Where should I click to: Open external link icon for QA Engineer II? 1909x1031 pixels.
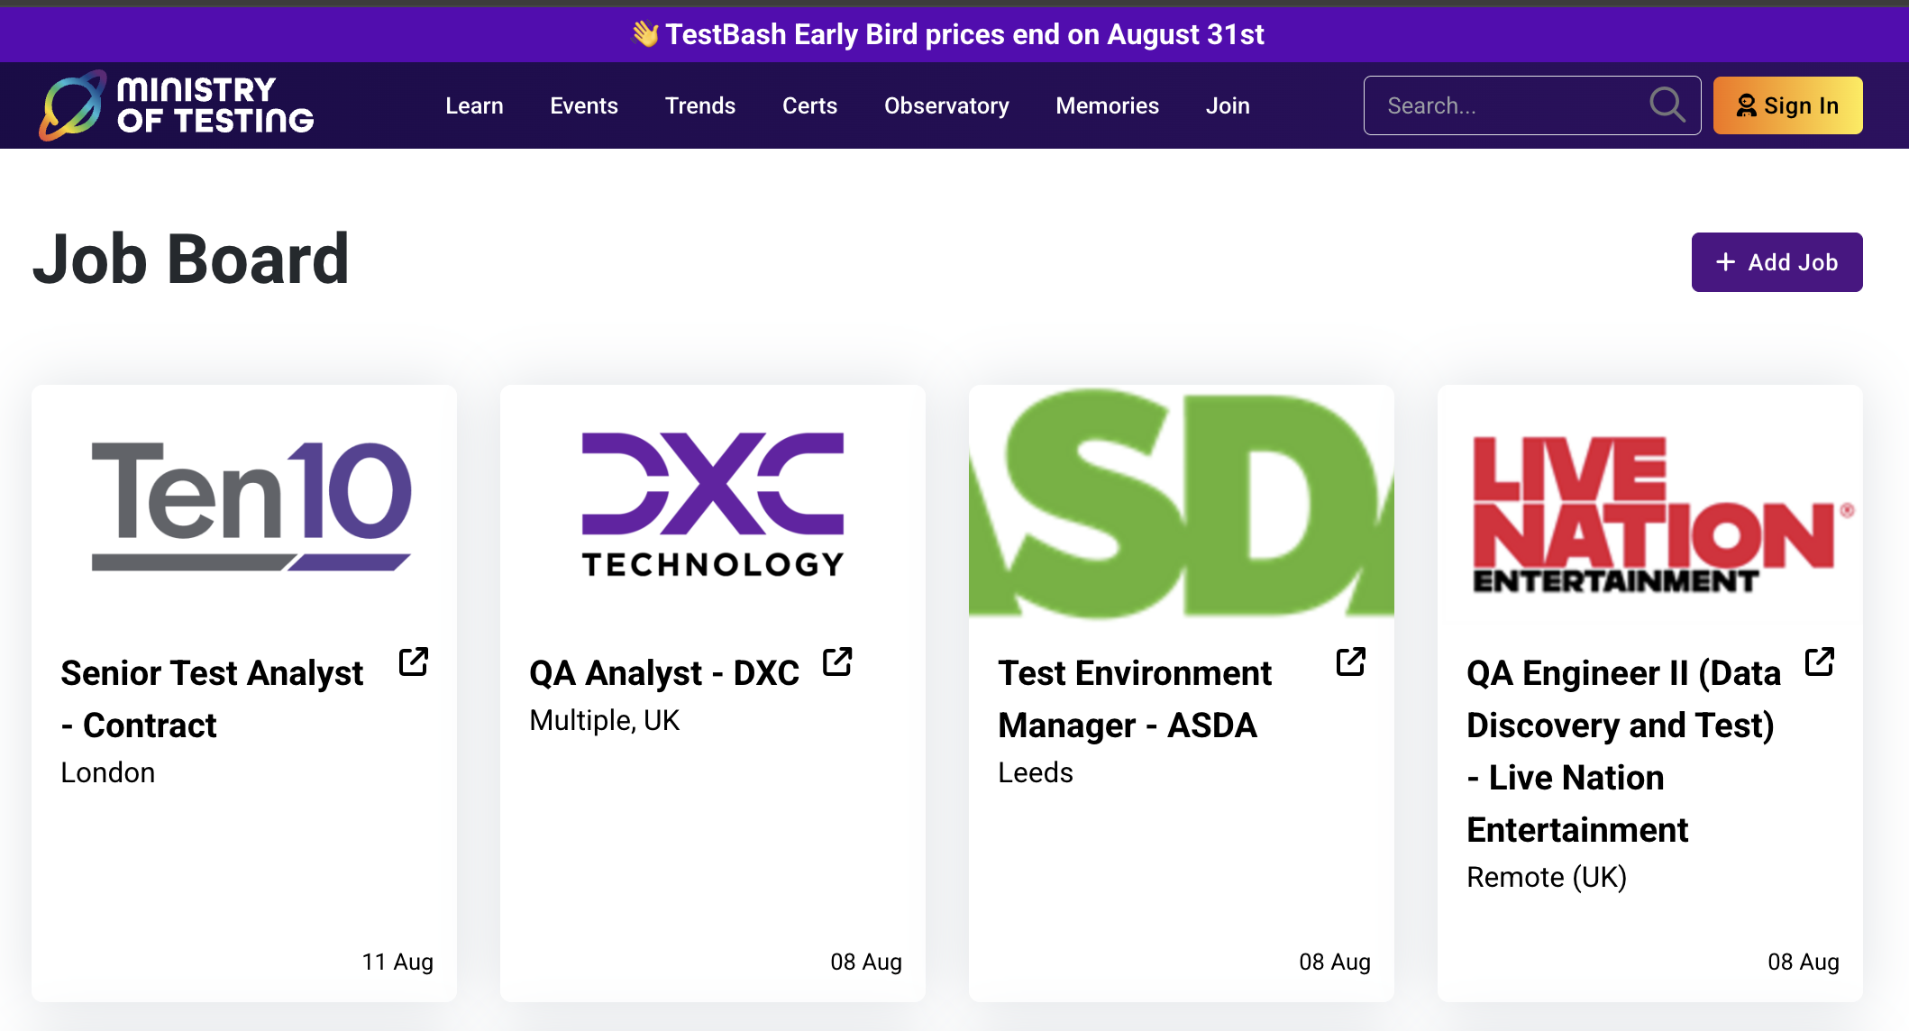point(1820,662)
